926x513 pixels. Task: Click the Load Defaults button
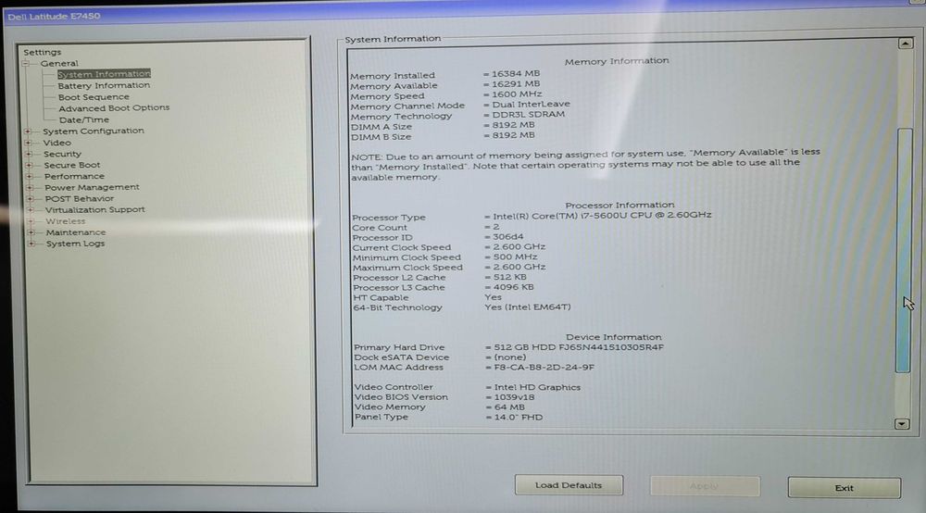pyautogui.click(x=569, y=485)
